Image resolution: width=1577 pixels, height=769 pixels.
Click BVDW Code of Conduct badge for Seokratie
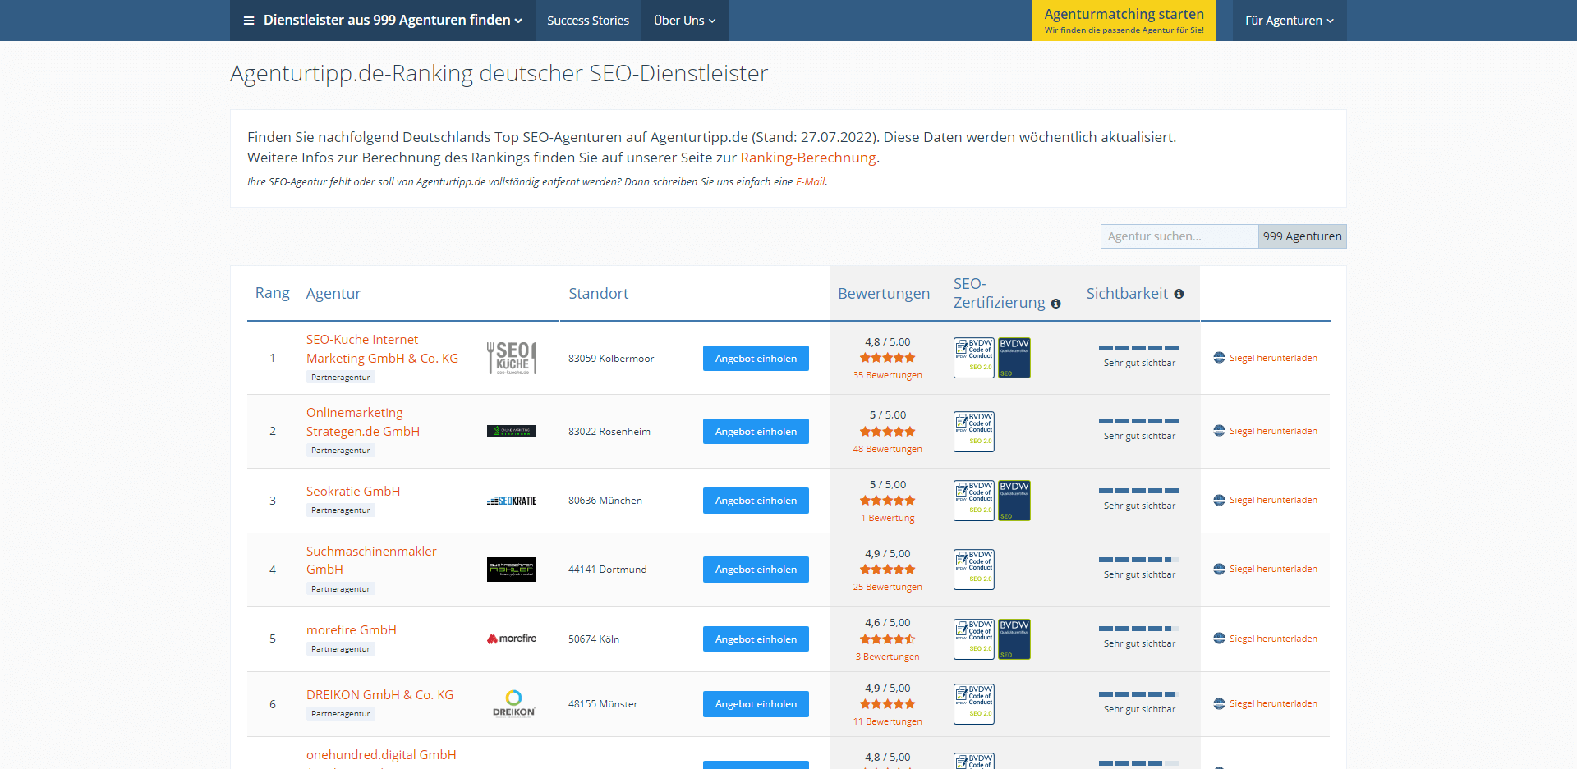[974, 501]
